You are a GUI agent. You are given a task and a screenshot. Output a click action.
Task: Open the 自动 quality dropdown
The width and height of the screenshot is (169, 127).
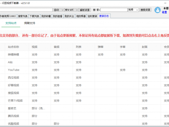59,10
